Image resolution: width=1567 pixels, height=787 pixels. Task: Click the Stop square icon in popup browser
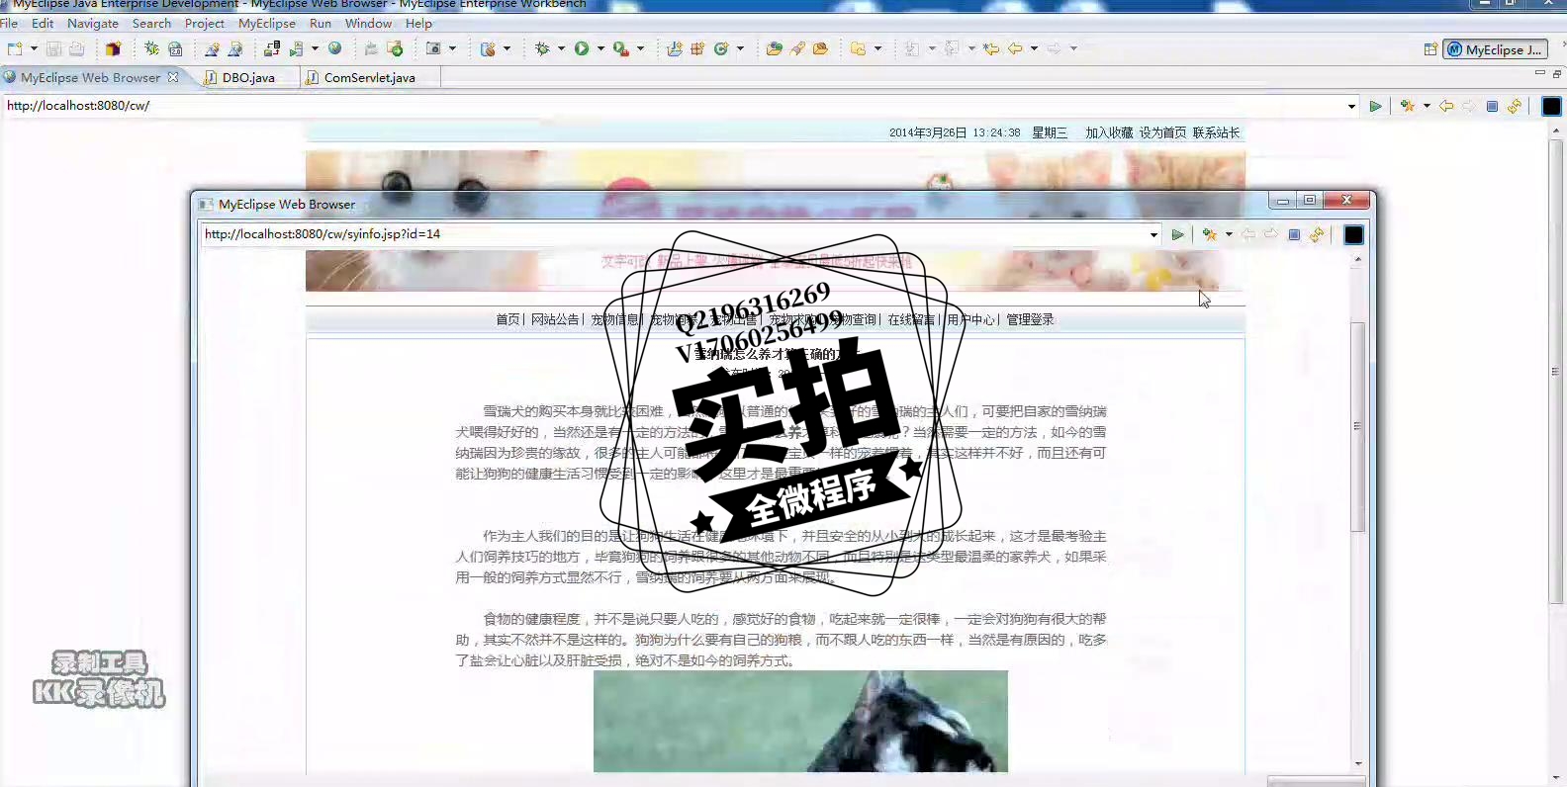pos(1294,234)
